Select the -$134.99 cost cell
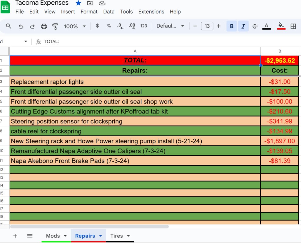 pos(280,131)
